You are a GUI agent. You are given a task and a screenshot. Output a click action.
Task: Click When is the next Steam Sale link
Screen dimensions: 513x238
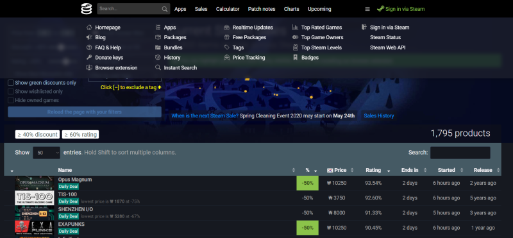click(x=205, y=116)
